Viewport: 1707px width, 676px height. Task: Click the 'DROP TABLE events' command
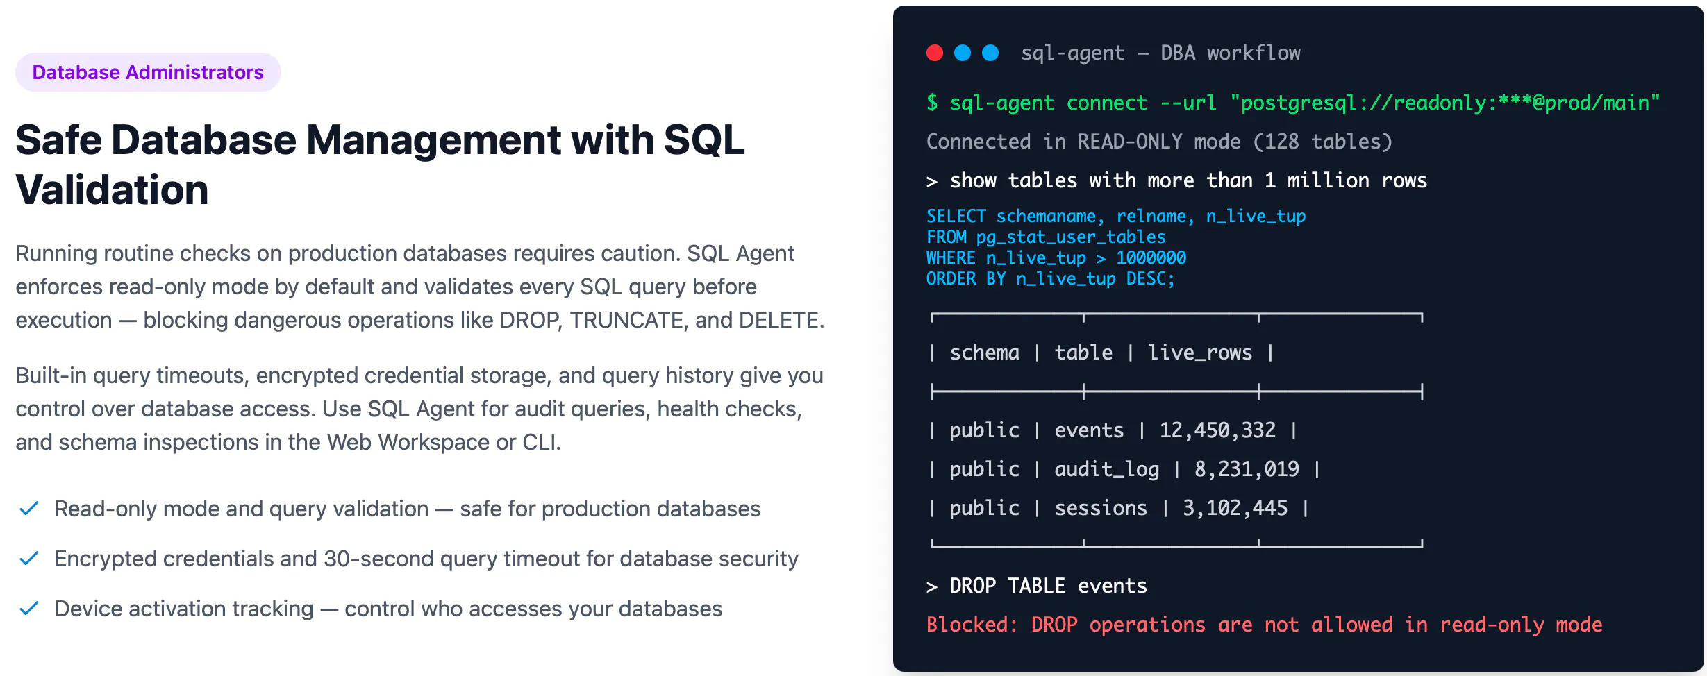click(x=1037, y=586)
